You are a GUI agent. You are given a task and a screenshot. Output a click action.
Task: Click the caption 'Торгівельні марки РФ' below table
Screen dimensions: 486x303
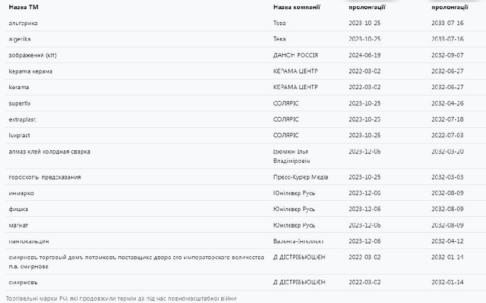[121, 299]
